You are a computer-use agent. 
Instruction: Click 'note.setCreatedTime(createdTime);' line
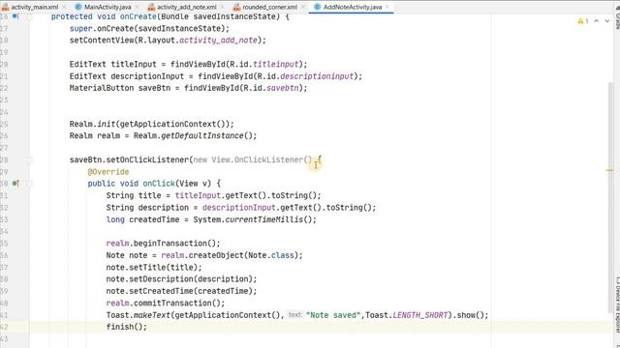tap(181, 291)
